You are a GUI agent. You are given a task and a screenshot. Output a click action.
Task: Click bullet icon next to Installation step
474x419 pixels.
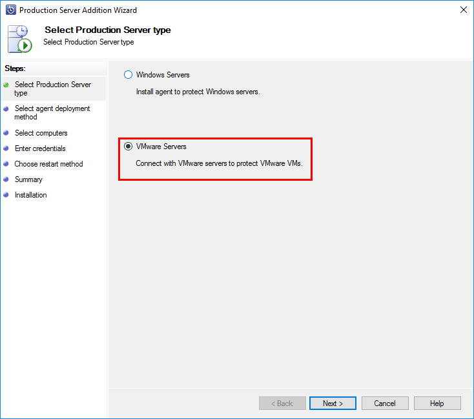[x=6, y=195]
